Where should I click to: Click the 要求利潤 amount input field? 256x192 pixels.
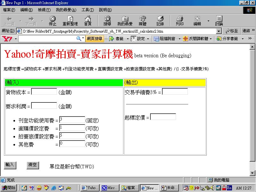pyautogui.click(x=44, y=106)
